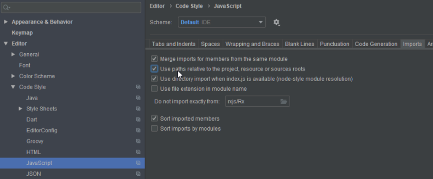433x179 pixels.
Task: Click Code Style in the breadcrumb
Action: (x=189, y=6)
